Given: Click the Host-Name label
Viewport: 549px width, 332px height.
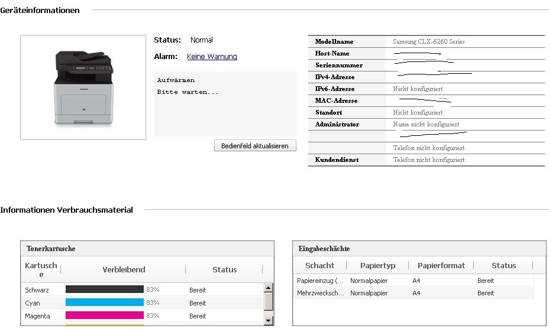Looking at the screenshot, I should (x=332, y=54).
